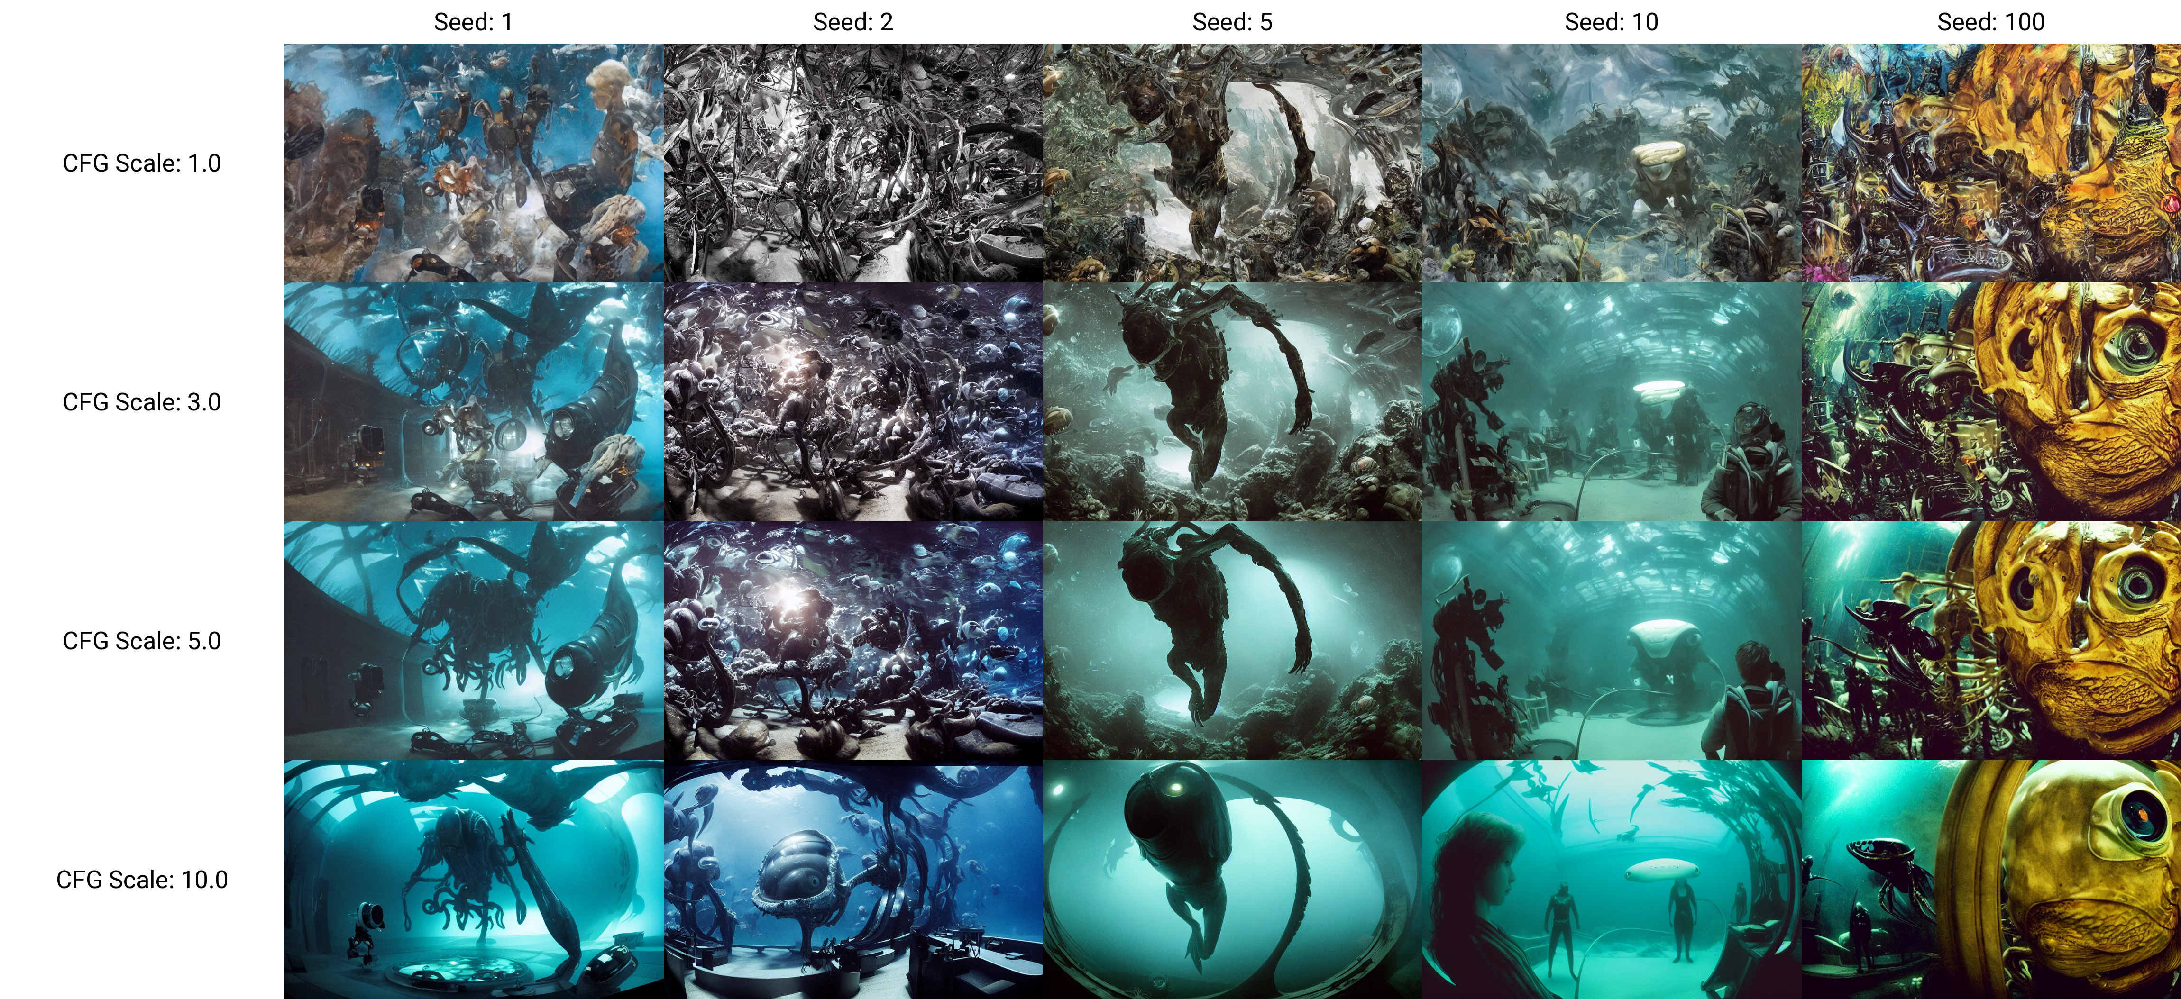Click the 'Seed: 100' column header
The width and height of the screenshot is (2181, 999).
pyautogui.click(x=1990, y=22)
